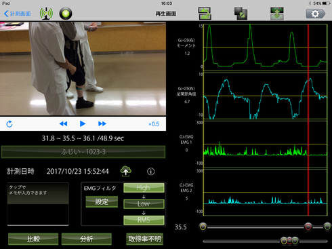The image size is (332, 249).
Task: Tap the battery 54% status indicator
Action: pos(322,3)
